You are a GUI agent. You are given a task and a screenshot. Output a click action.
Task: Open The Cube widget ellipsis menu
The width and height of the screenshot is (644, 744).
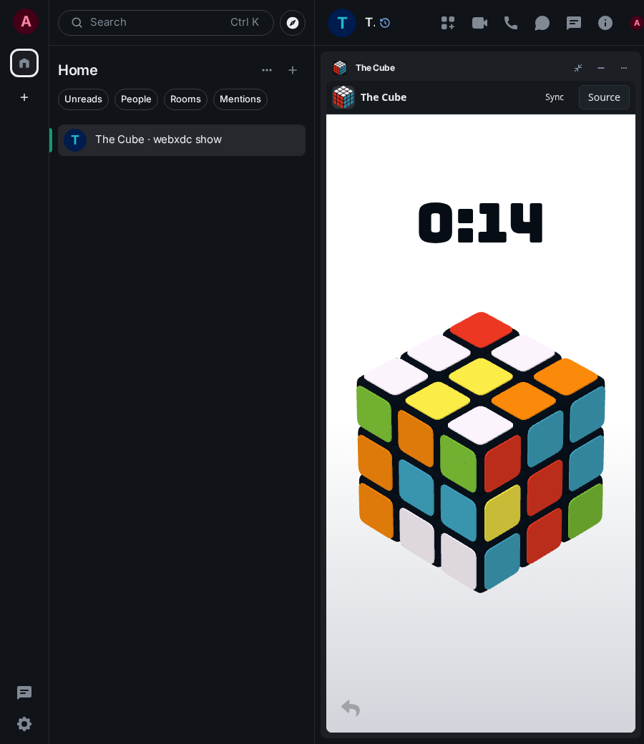(x=623, y=68)
